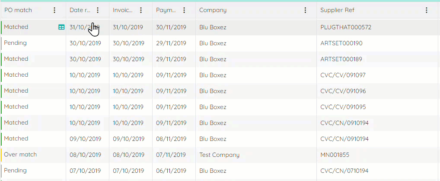
Task: Select the row with ref PLUGTHAT000572
Action: pos(220,27)
